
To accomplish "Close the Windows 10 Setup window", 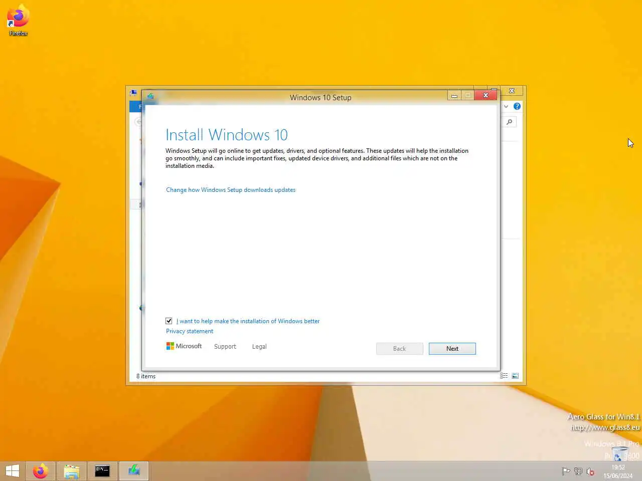I will (486, 95).
